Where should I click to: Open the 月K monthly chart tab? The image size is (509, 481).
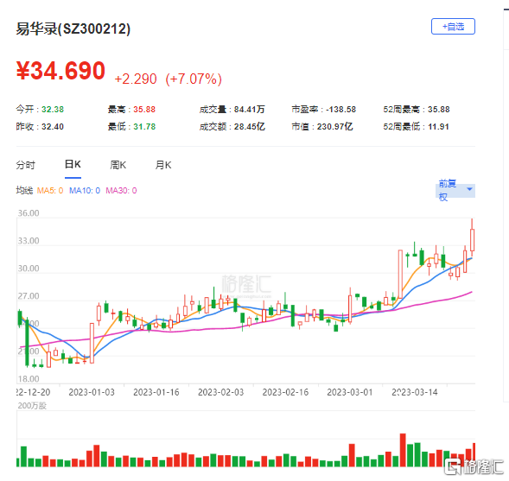[x=163, y=165]
